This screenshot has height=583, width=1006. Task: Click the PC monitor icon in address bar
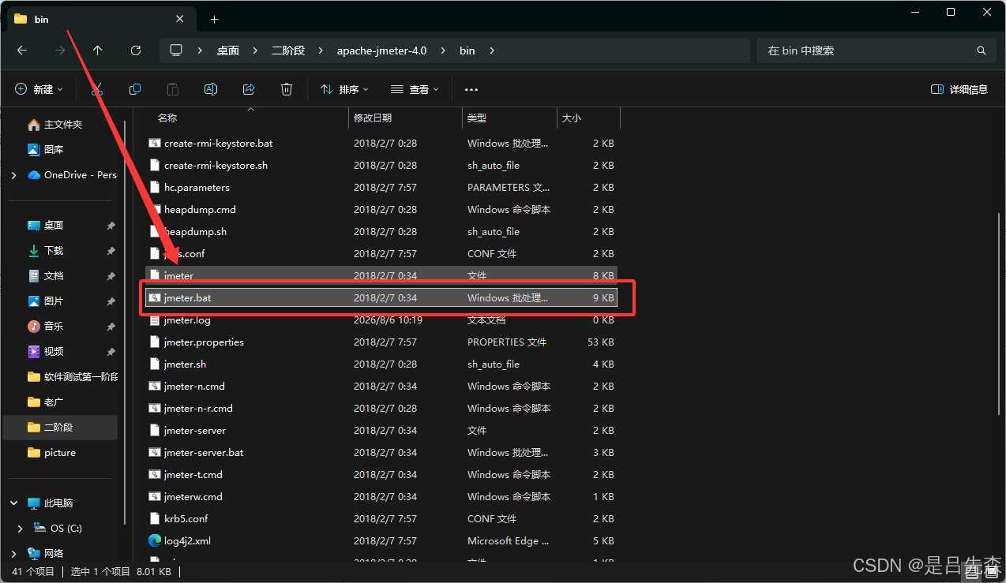176,50
